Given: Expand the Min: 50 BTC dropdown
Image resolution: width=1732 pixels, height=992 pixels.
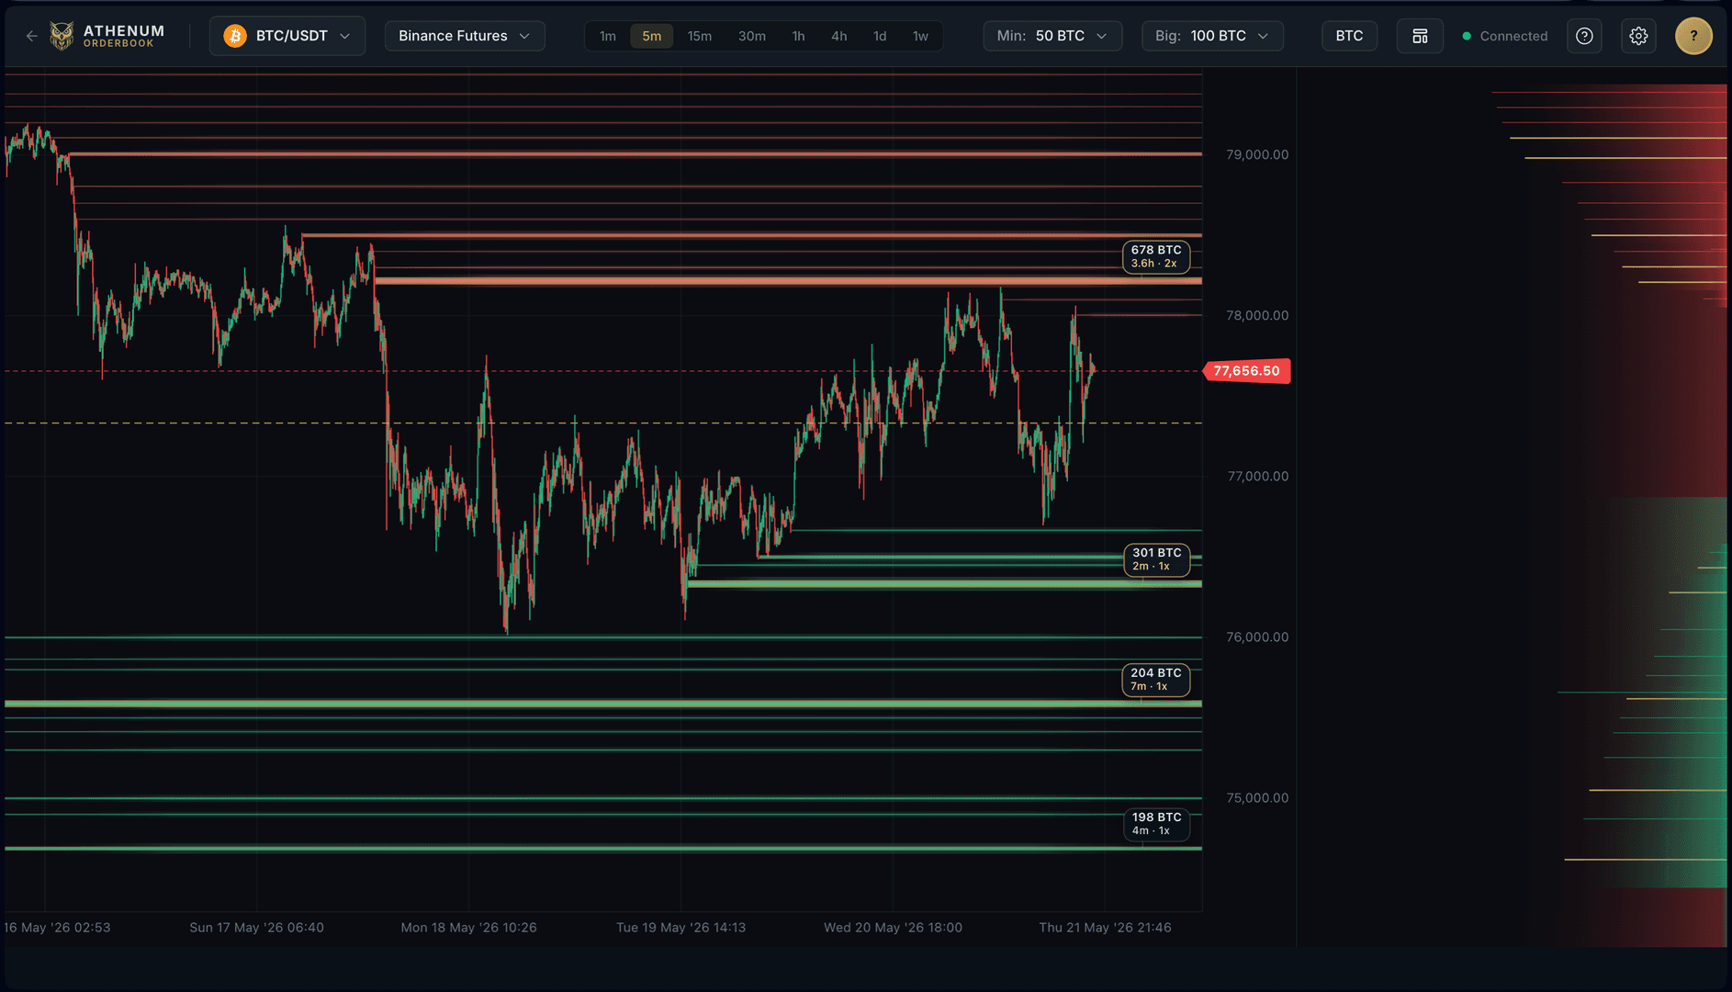Looking at the screenshot, I should click(x=1052, y=36).
